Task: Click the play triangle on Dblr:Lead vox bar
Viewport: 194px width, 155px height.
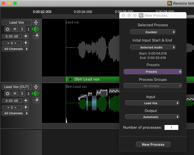Action: [x=71, y=79]
